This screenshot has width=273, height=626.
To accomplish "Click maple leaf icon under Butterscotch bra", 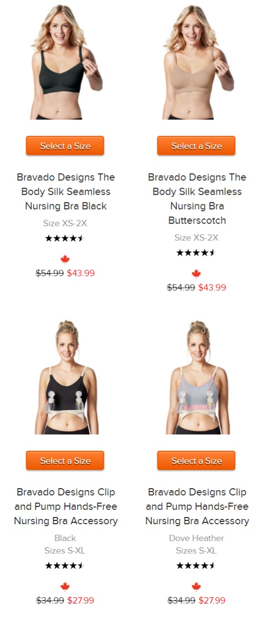I will pyautogui.click(x=196, y=274).
